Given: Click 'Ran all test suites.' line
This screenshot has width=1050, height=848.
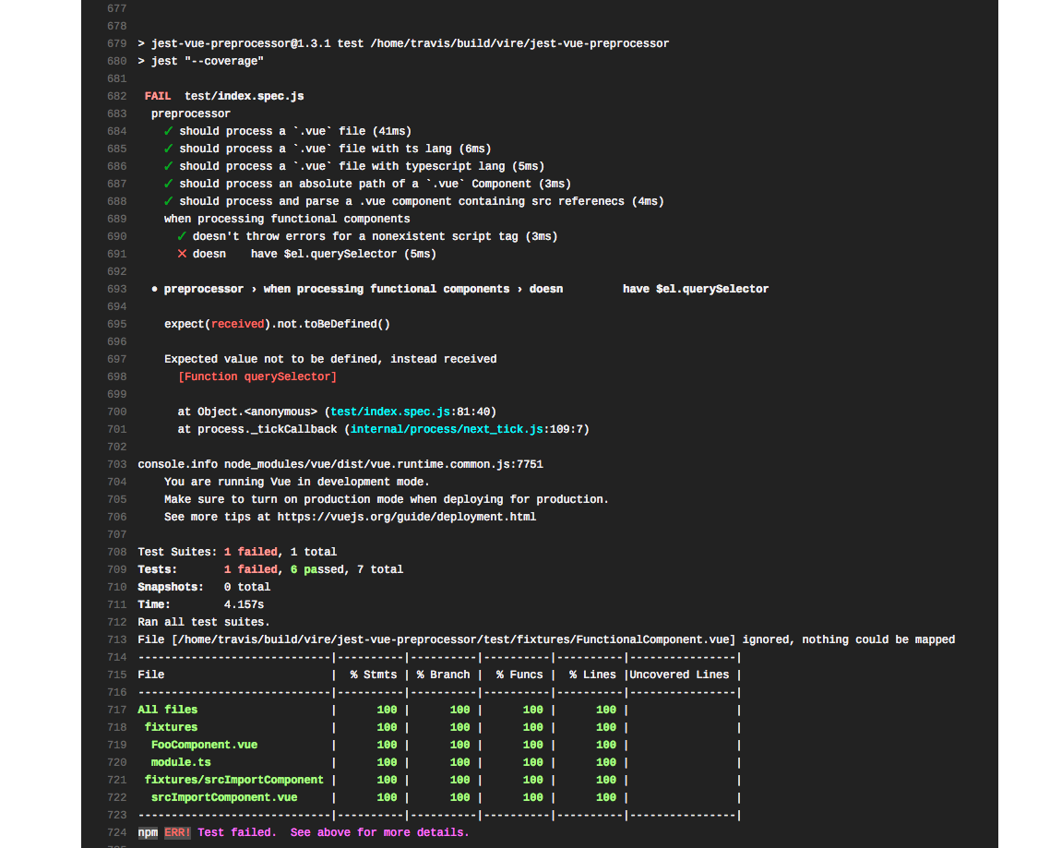Looking at the screenshot, I should click(x=204, y=622).
